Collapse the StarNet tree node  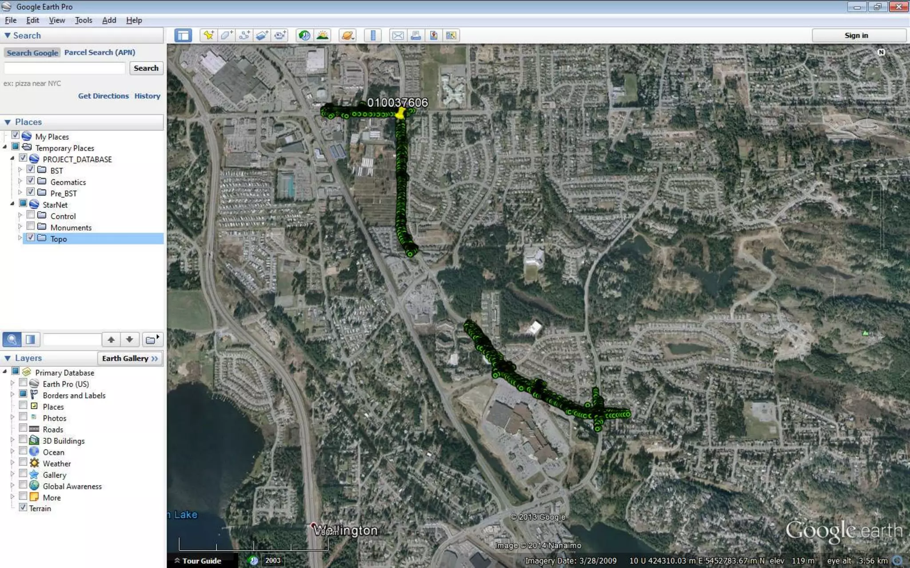[12, 204]
